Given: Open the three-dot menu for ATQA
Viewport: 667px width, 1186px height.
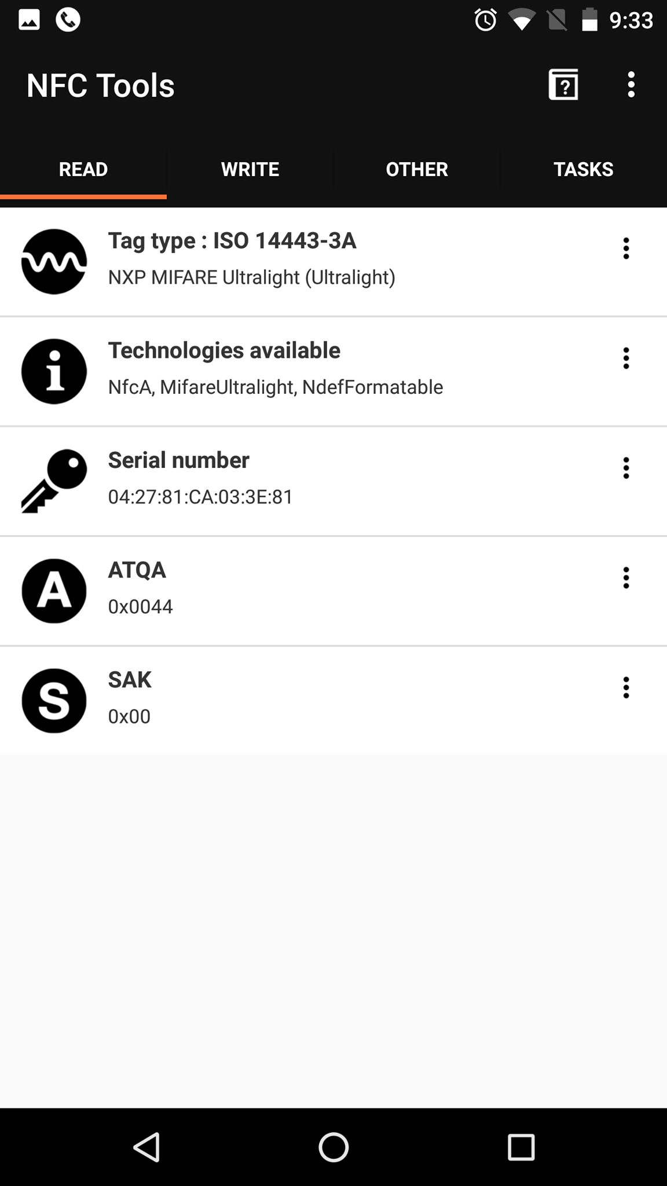Looking at the screenshot, I should point(626,578).
